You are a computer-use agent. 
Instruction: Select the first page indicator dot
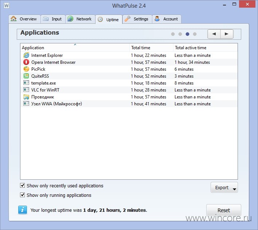tap(173, 34)
